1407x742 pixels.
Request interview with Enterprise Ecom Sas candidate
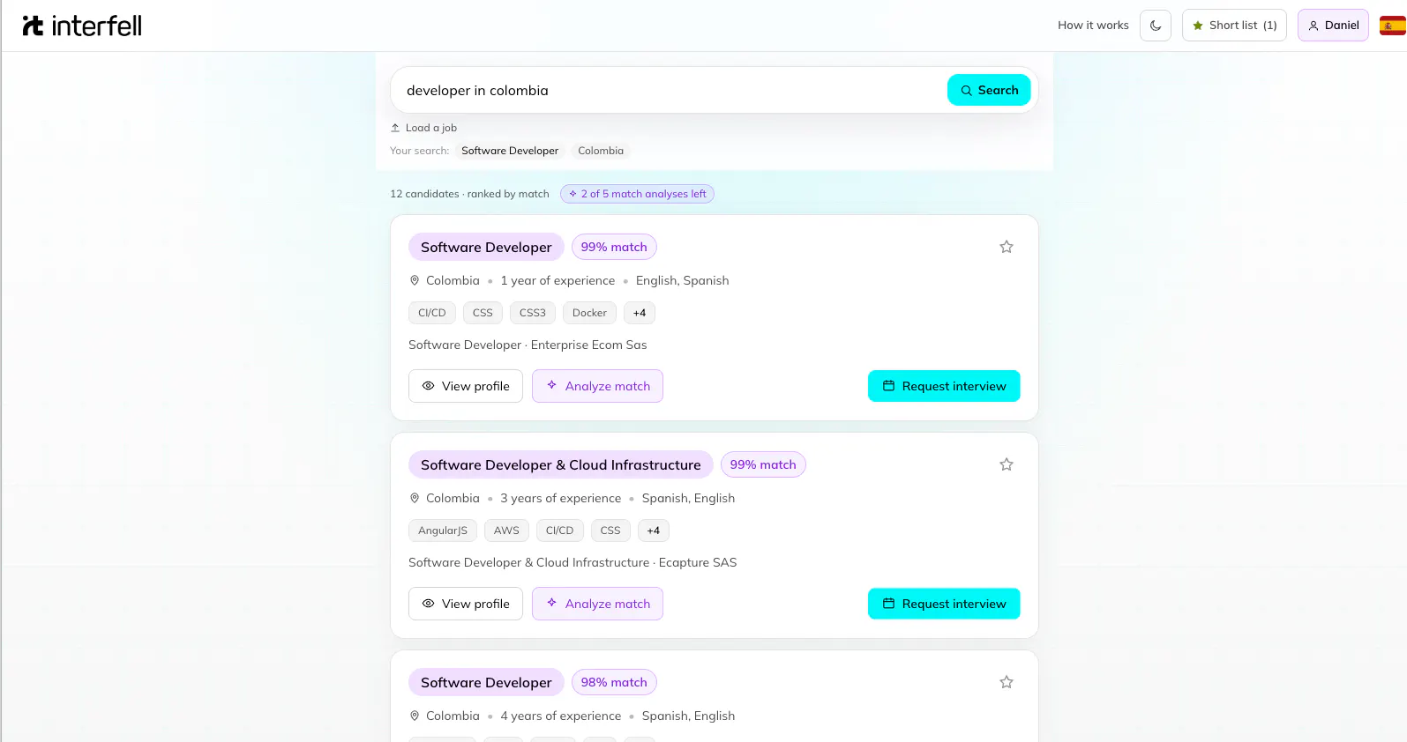point(944,386)
